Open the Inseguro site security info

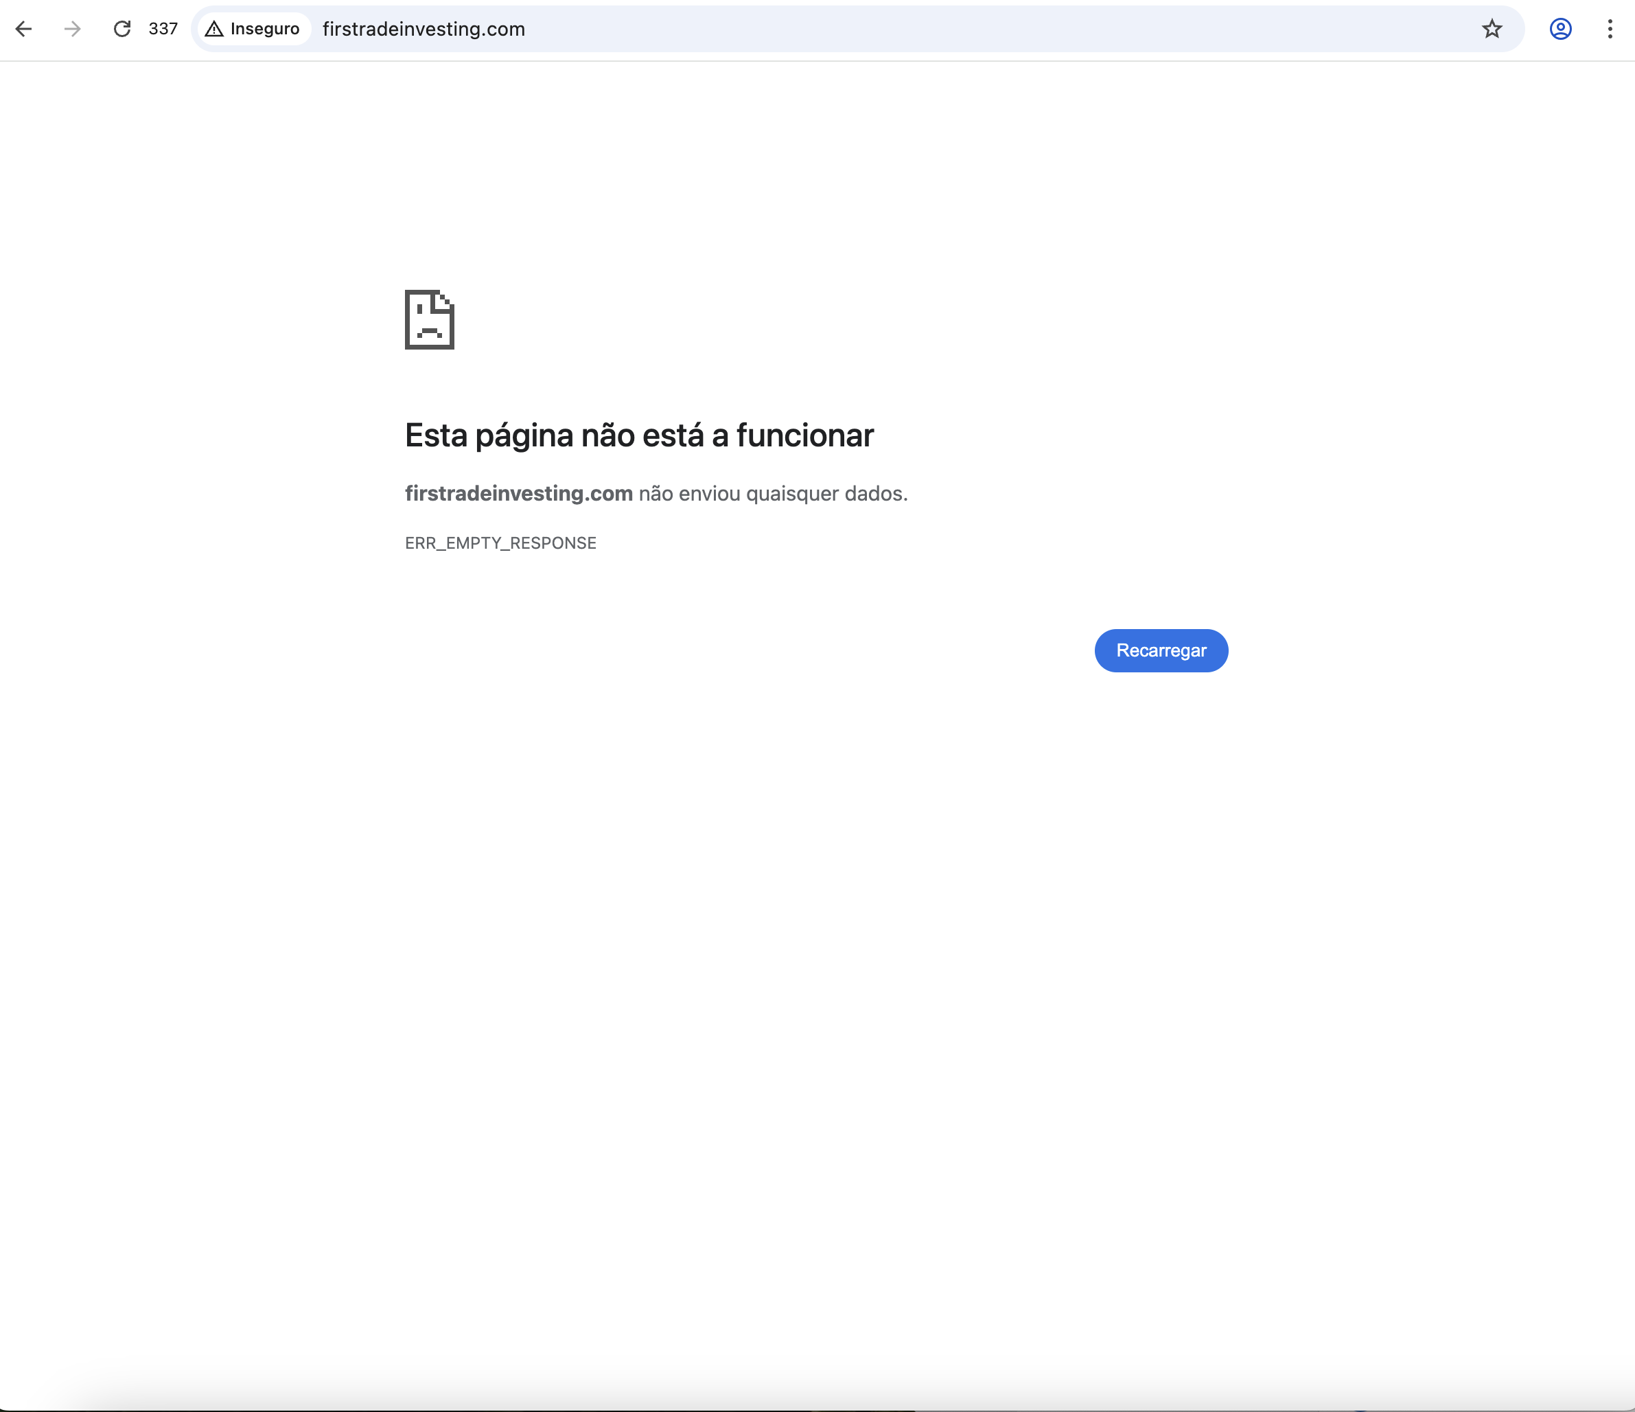(253, 30)
